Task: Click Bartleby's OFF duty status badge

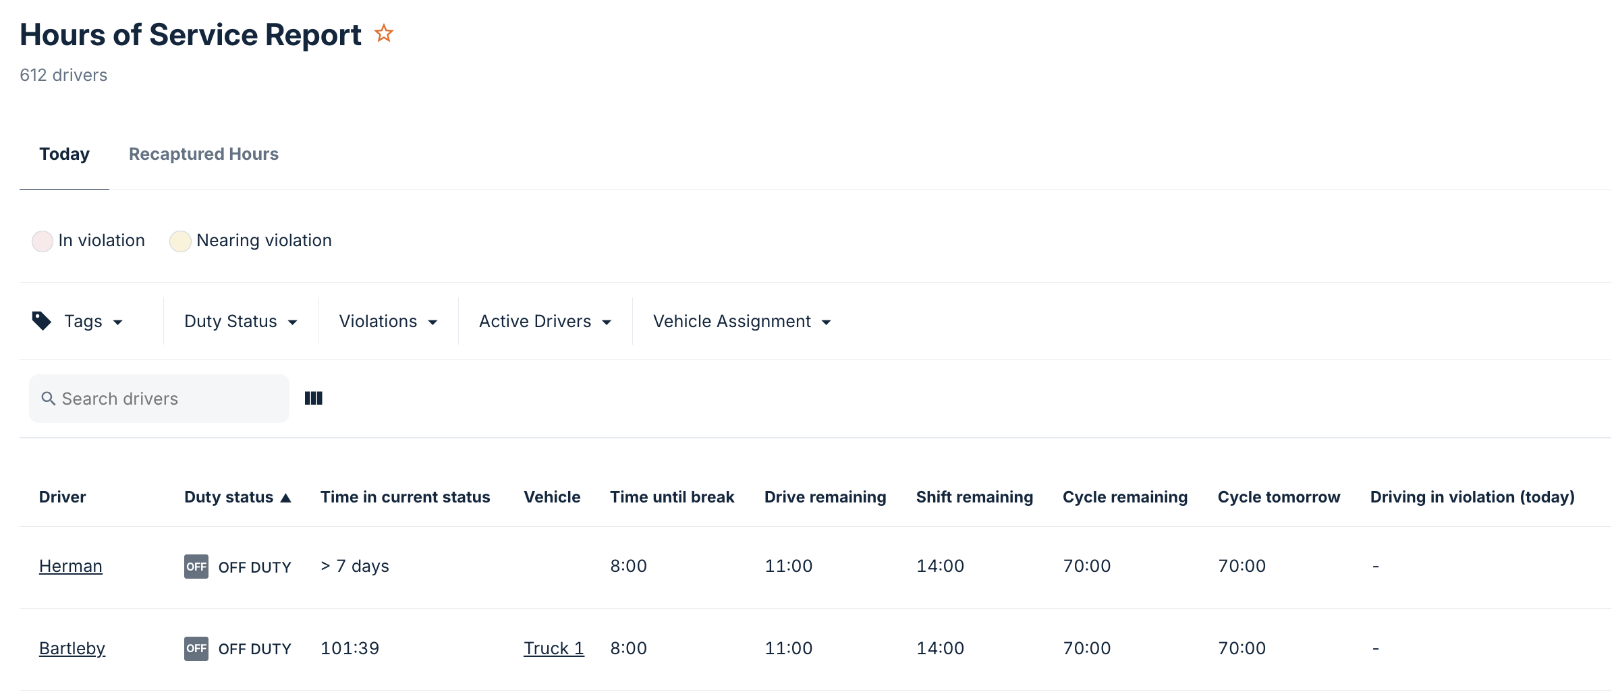Action: click(x=196, y=649)
